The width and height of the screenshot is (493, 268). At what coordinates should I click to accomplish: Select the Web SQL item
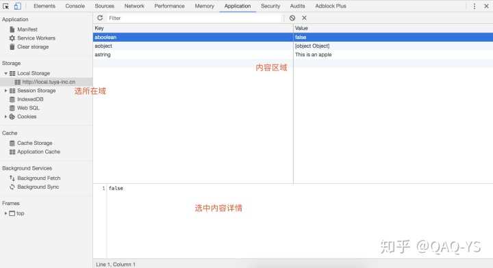(x=28, y=108)
